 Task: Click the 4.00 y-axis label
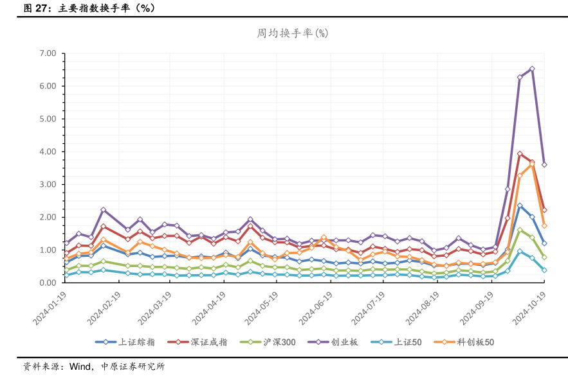coord(48,152)
